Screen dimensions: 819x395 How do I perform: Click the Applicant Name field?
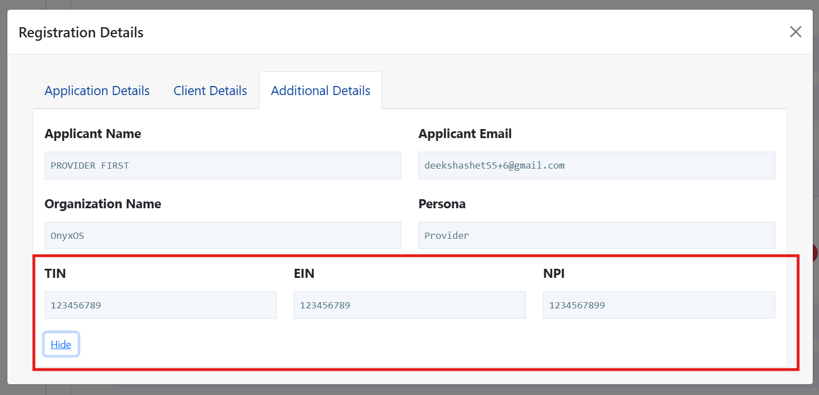click(223, 165)
